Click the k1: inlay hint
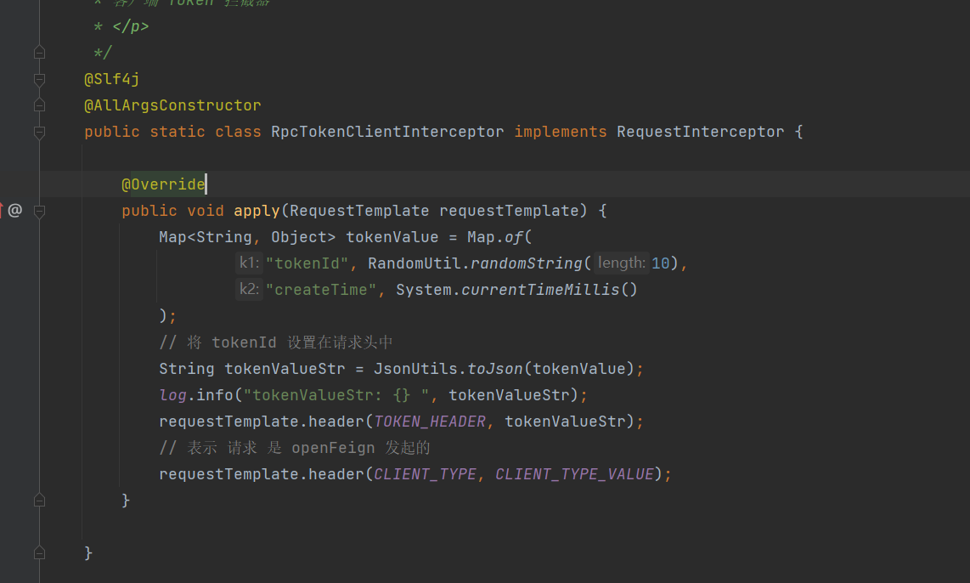970x583 pixels. pos(247,263)
